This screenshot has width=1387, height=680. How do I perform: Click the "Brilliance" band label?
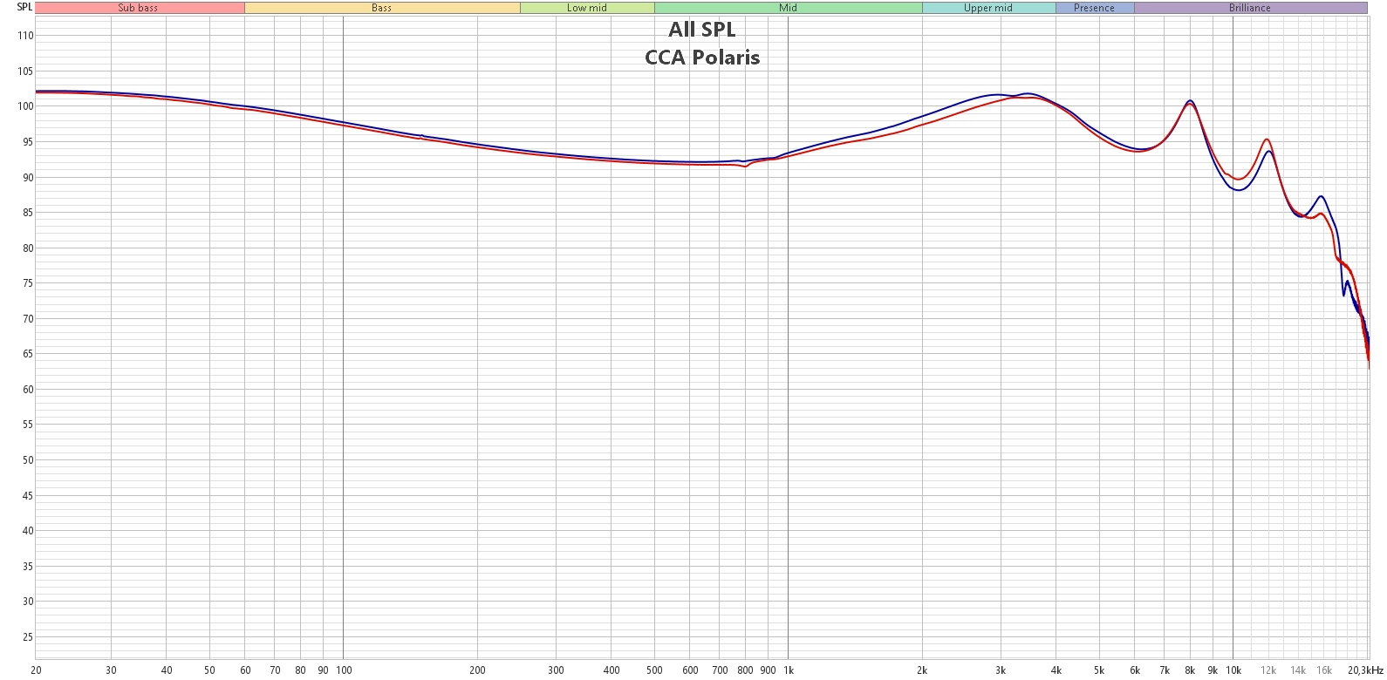tap(1250, 8)
